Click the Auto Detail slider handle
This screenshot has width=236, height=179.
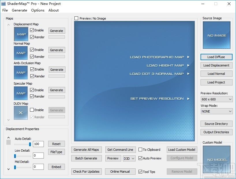(x=30, y=144)
